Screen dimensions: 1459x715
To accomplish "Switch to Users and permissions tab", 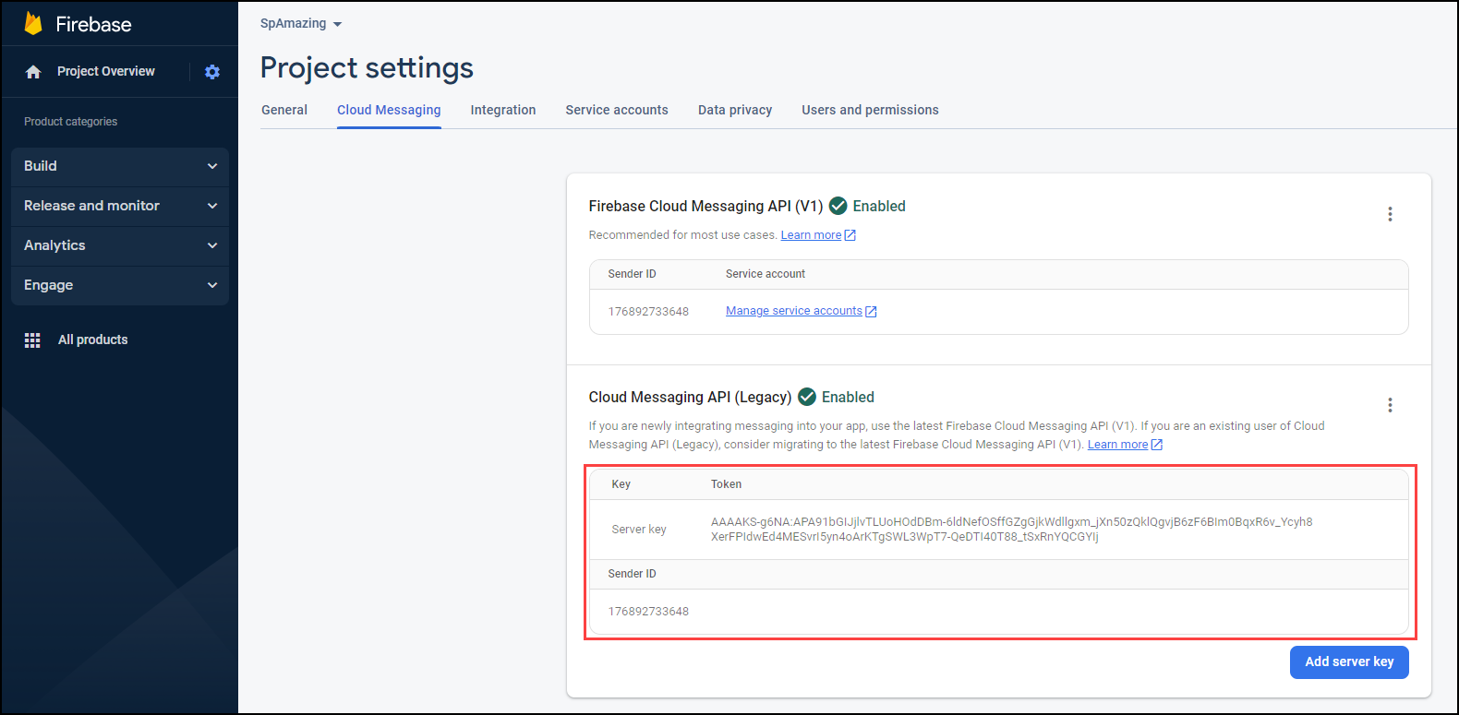I will [x=870, y=110].
